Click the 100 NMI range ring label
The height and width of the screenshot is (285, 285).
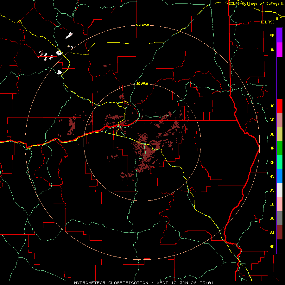tap(142, 25)
